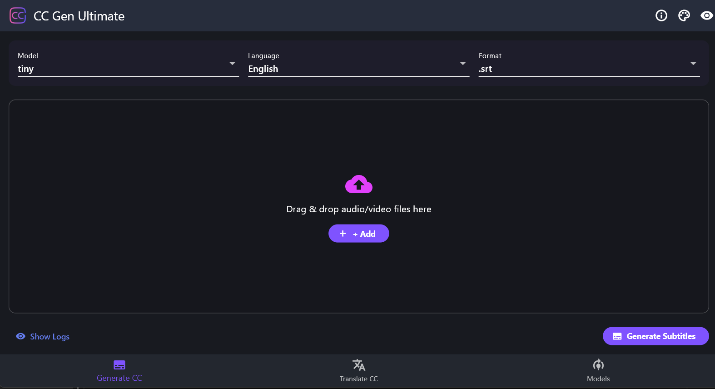Click Generate Subtitles button

coord(655,336)
